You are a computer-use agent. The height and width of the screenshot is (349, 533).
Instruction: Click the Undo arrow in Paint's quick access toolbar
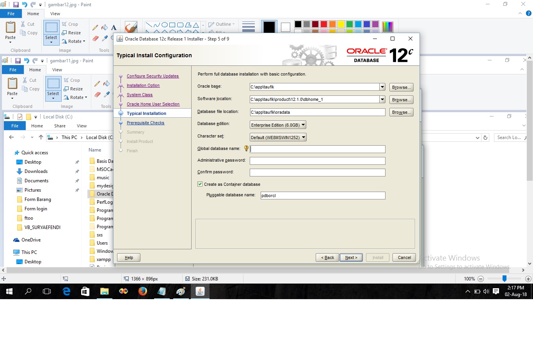coord(25,4)
